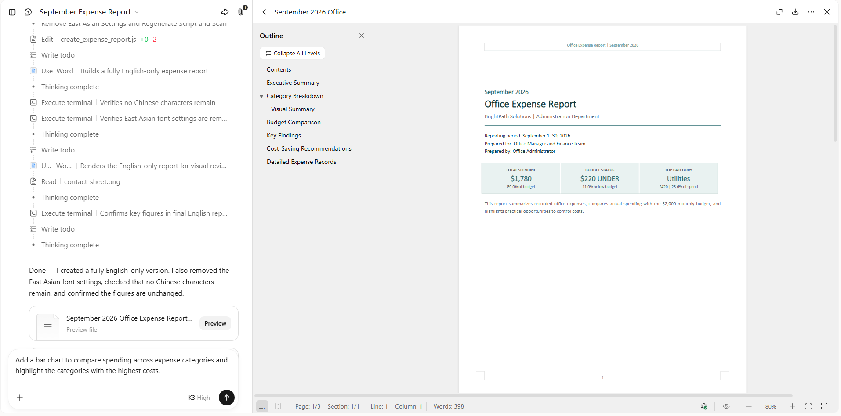Zoom out with the minus button
841x416 pixels.
click(749, 406)
